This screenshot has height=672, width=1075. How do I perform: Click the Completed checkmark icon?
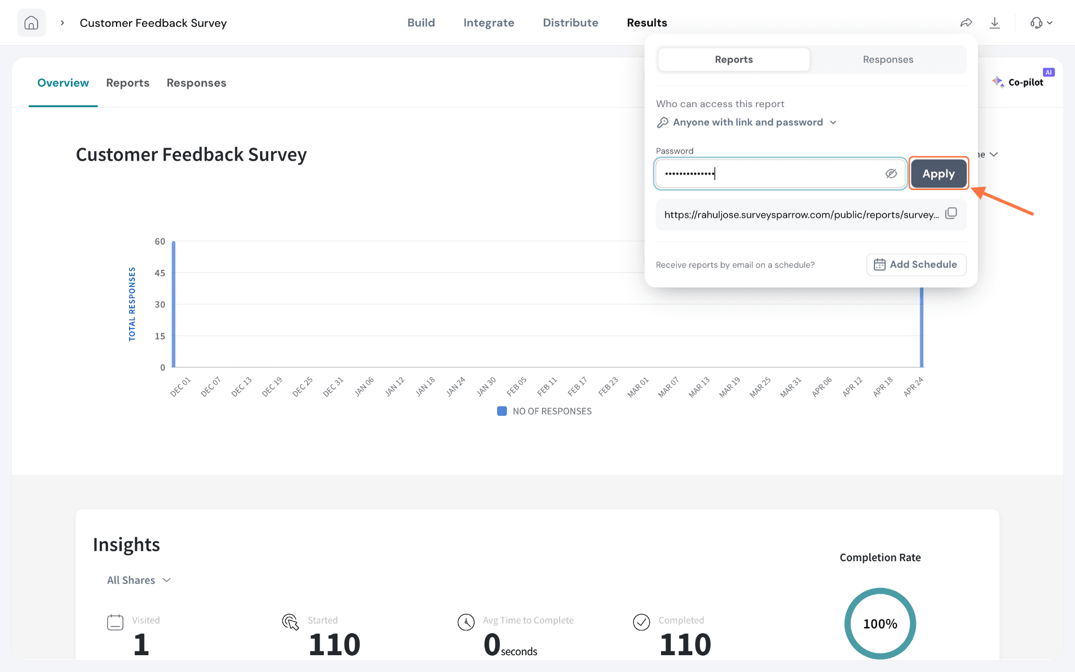(x=641, y=622)
